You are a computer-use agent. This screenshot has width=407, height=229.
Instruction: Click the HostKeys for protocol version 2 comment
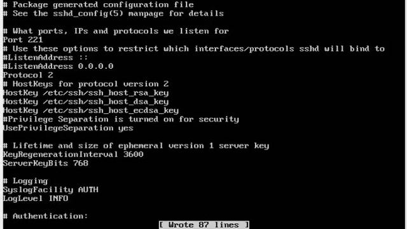(x=86, y=84)
